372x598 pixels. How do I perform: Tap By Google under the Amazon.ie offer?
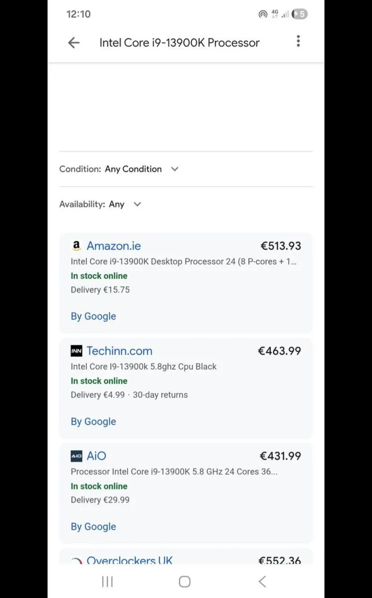[93, 316]
